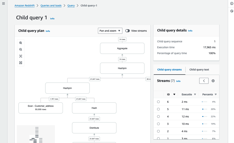Select the Scan - Customer_address node
Image resolution: width=234 pixels, height=143 pixels.
[x=41, y=108]
